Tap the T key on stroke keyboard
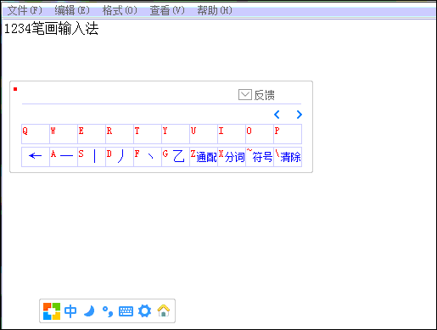437x330 pixels. [x=148, y=134]
